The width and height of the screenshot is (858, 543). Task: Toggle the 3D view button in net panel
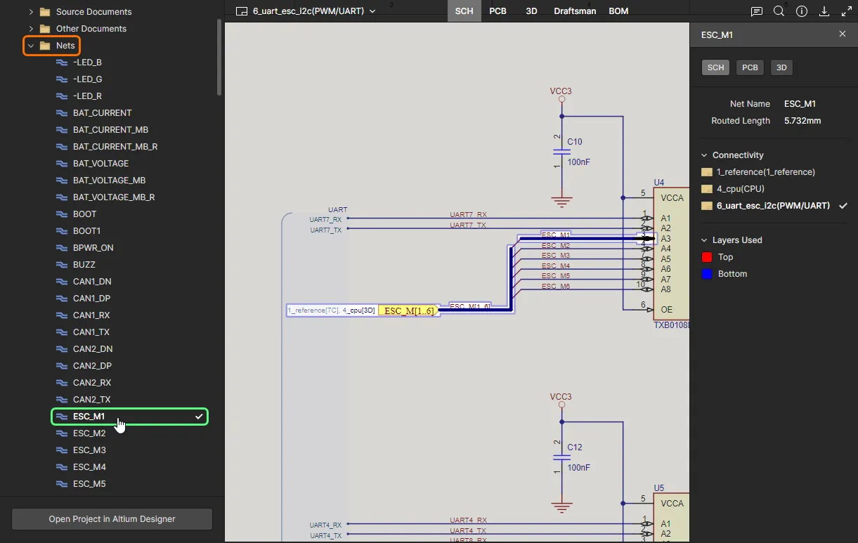(781, 67)
